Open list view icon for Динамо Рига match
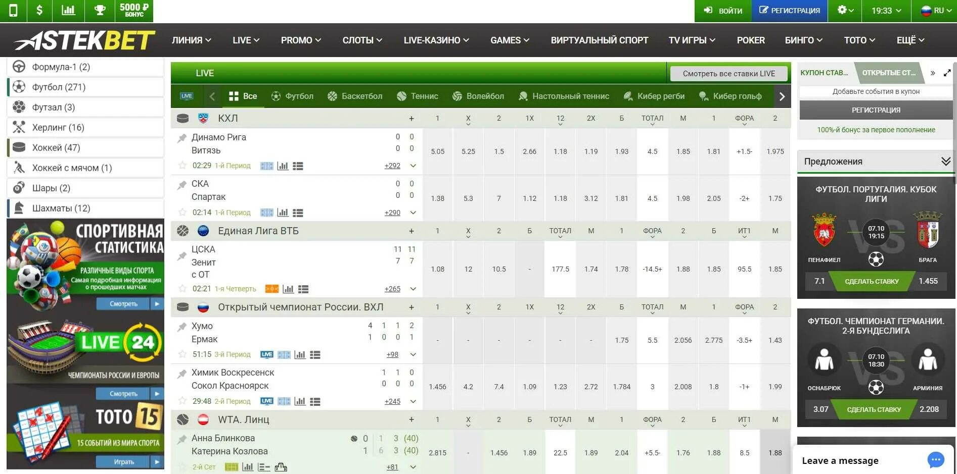This screenshot has height=474, width=957. (x=298, y=166)
